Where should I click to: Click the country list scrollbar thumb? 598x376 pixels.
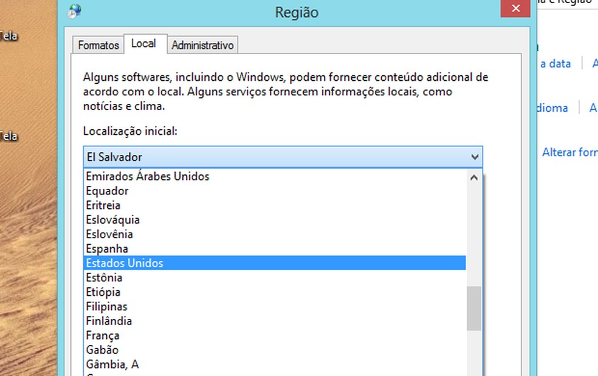click(x=474, y=309)
